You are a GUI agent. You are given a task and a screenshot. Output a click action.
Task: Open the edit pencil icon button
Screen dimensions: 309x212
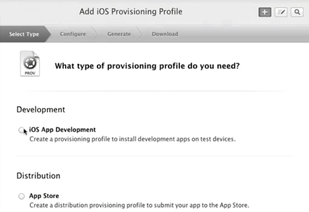[281, 12]
